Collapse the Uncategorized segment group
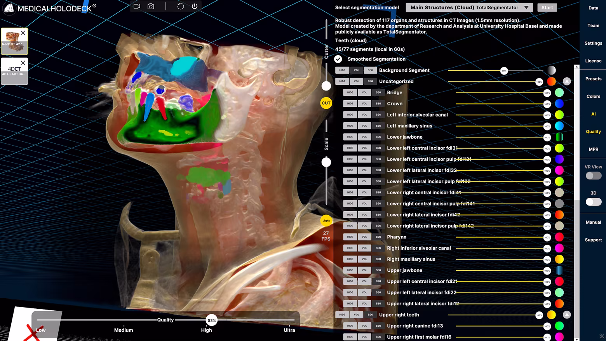Viewport: 606px width, 341px height. 567,82
